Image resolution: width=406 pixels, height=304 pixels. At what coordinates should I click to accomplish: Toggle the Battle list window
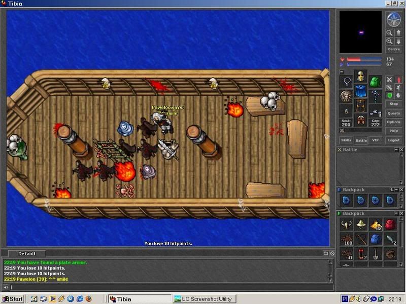361,140
